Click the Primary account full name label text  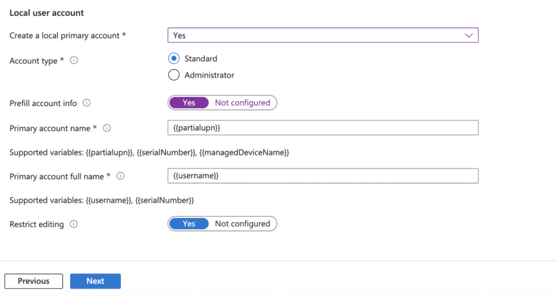click(57, 176)
